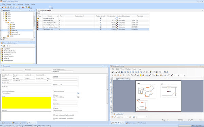
Task: Expand the 2006 folder in Navigator tree
Action: (4, 13)
